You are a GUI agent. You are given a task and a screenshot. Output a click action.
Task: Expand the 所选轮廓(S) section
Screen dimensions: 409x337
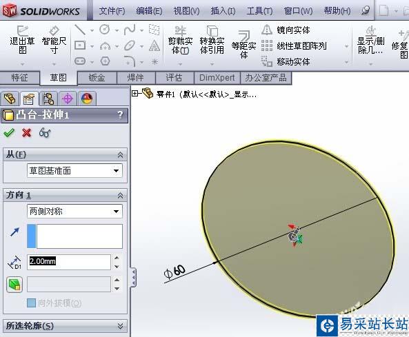point(120,326)
